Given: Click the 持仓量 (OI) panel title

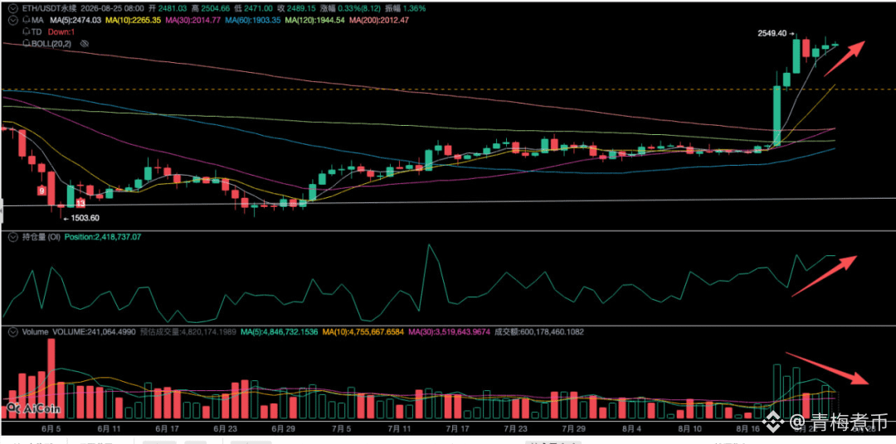Looking at the screenshot, I should 40,236.
